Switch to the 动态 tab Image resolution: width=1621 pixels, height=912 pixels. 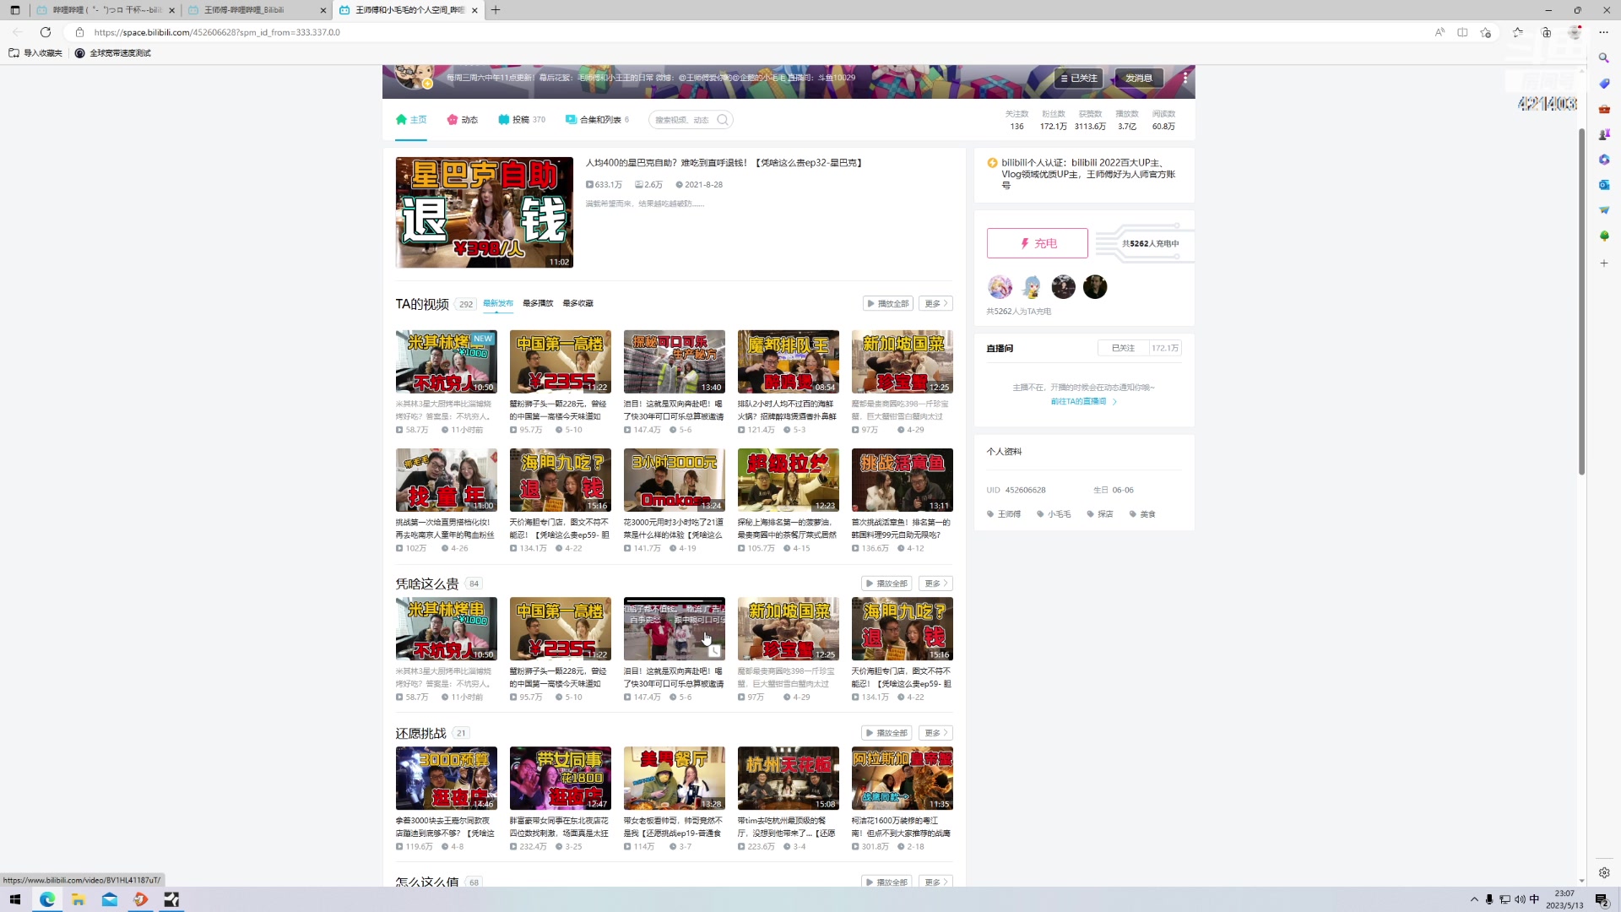point(463,120)
